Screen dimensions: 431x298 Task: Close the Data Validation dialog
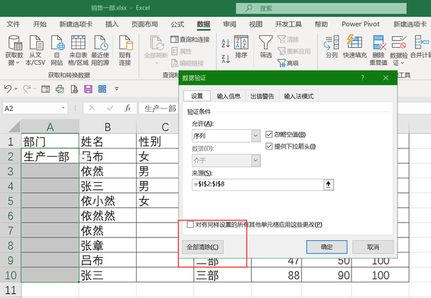pos(386,78)
